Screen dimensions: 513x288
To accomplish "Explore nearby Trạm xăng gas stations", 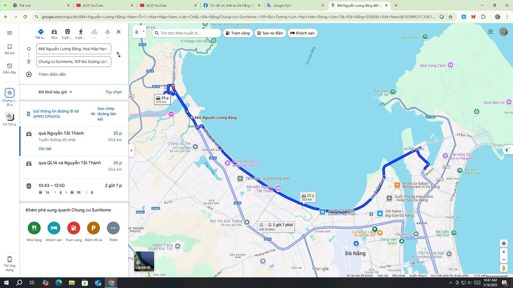I will pyautogui.click(x=74, y=231).
